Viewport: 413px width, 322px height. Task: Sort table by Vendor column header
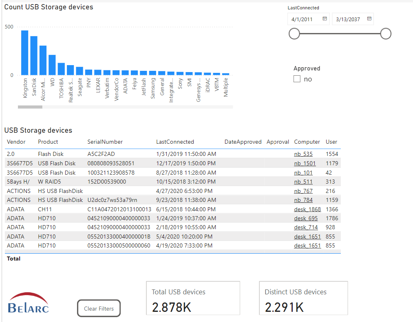pos(16,142)
